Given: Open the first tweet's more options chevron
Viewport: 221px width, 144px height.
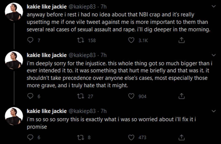Looking at the screenshot, I should 214,6.
